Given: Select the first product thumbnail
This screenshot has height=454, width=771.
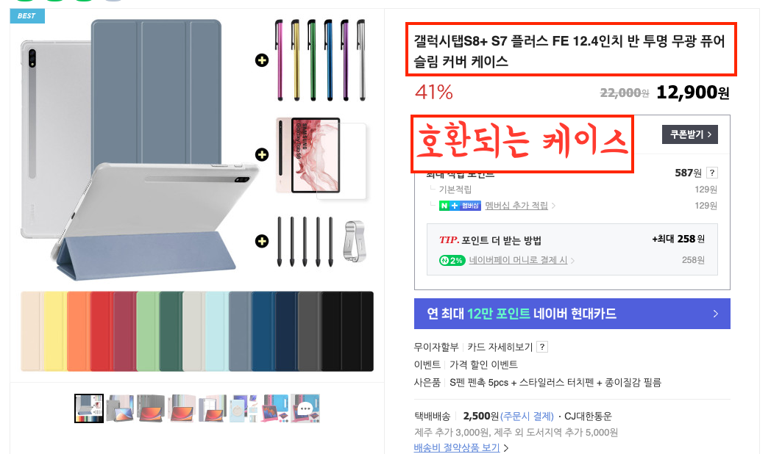Looking at the screenshot, I should pos(89,408).
